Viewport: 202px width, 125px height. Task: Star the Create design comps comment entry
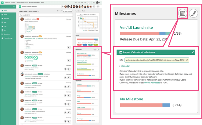click(69, 78)
